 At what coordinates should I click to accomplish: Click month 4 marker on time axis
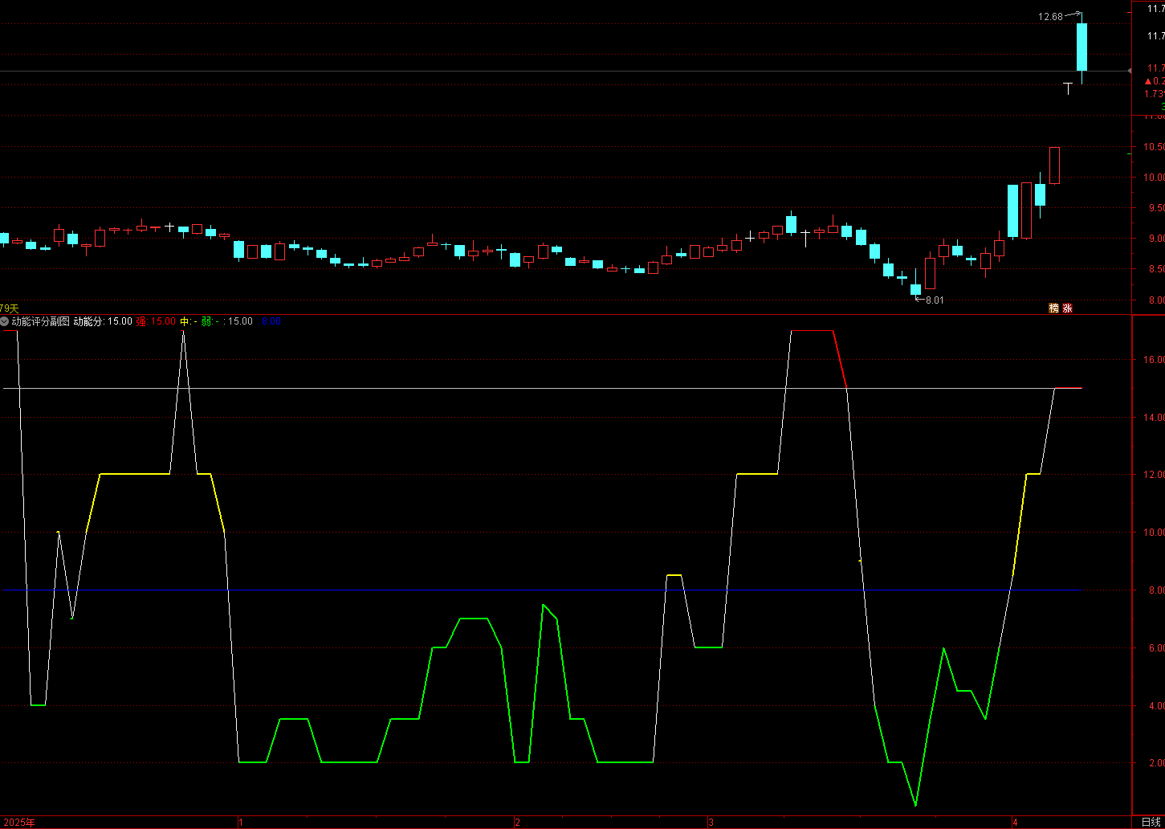tap(1016, 823)
